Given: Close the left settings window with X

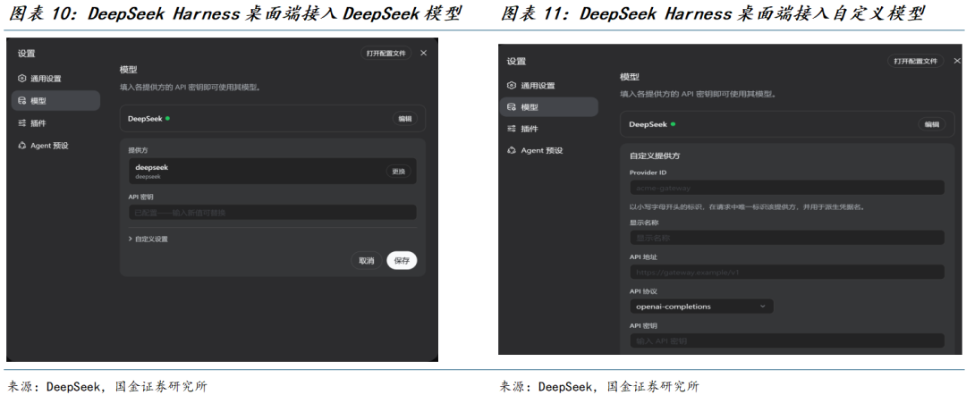Looking at the screenshot, I should (423, 53).
